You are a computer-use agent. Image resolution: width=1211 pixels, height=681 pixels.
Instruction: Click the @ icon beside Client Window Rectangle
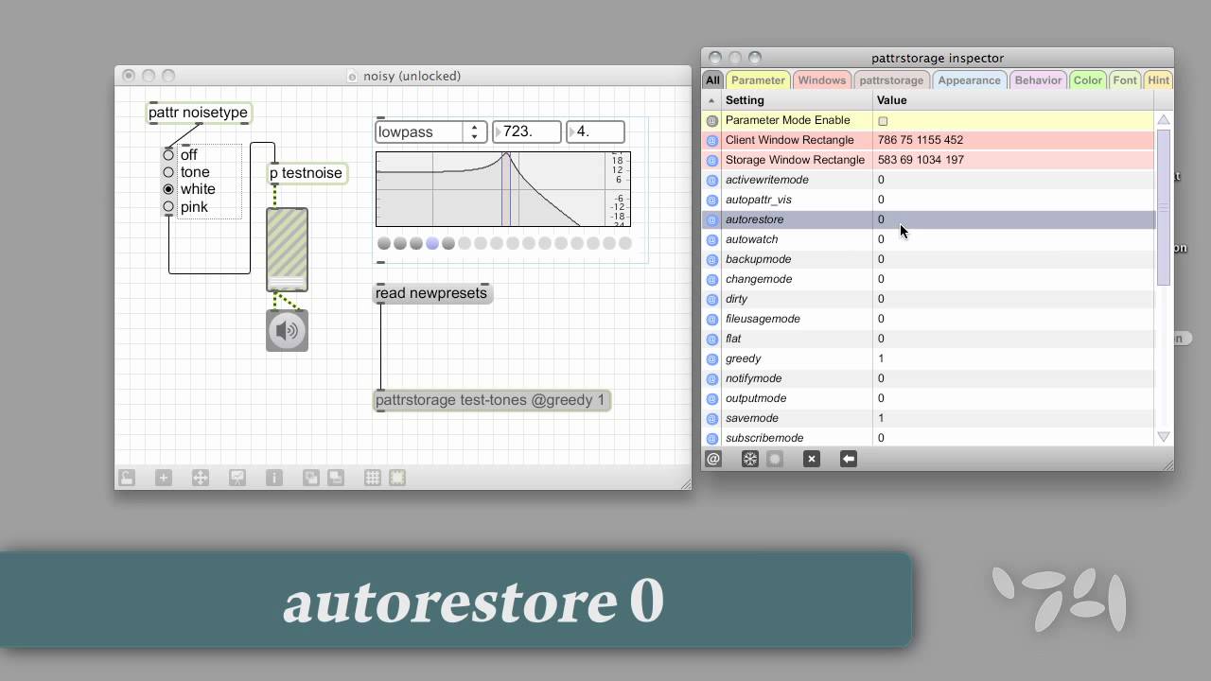(x=712, y=140)
